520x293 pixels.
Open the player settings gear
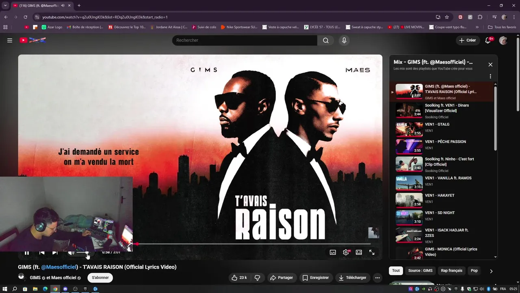[346, 252]
